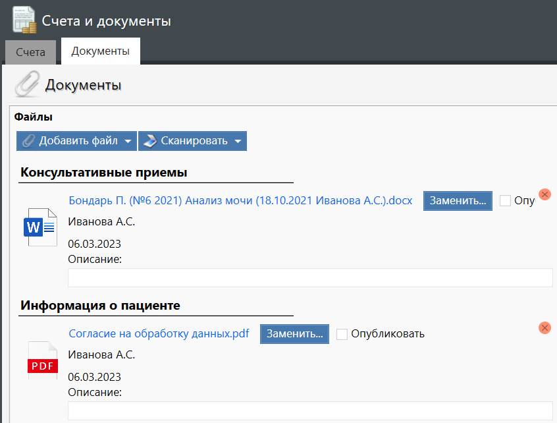Open Согласие на обработку данных.pdf link
This screenshot has height=423, width=557.
coord(159,333)
